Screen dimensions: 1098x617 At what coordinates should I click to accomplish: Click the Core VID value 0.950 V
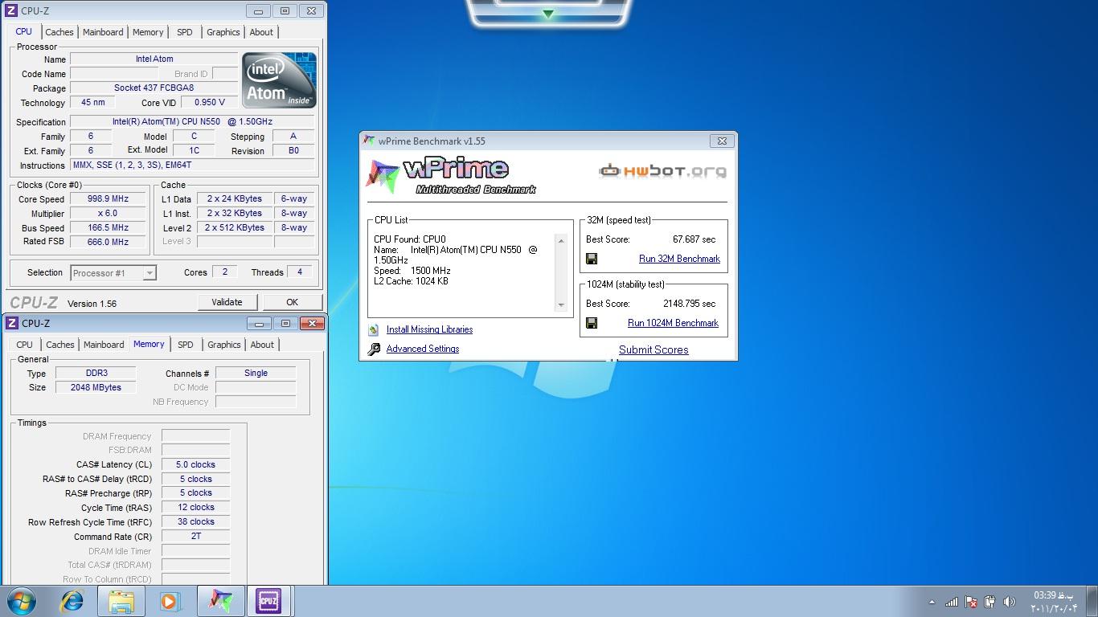209,103
